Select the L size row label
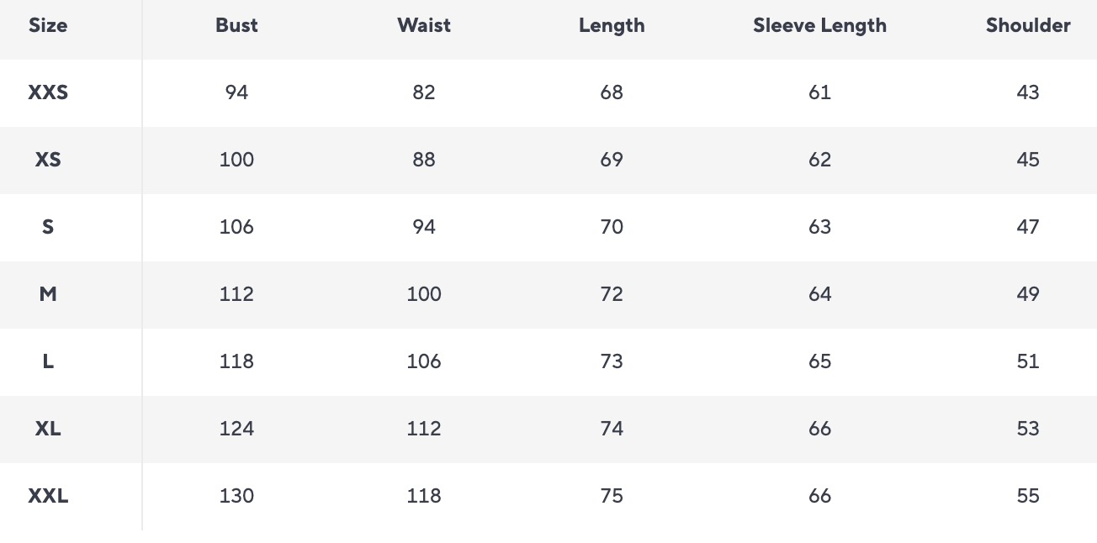The width and height of the screenshot is (1097, 543). 48,361
